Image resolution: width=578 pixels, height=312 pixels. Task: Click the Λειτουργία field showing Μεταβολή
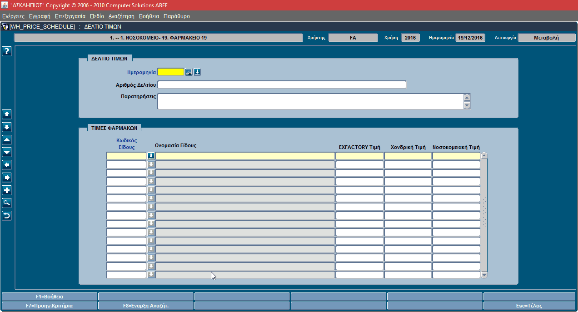pyautogui.click(x=547, y=38)
